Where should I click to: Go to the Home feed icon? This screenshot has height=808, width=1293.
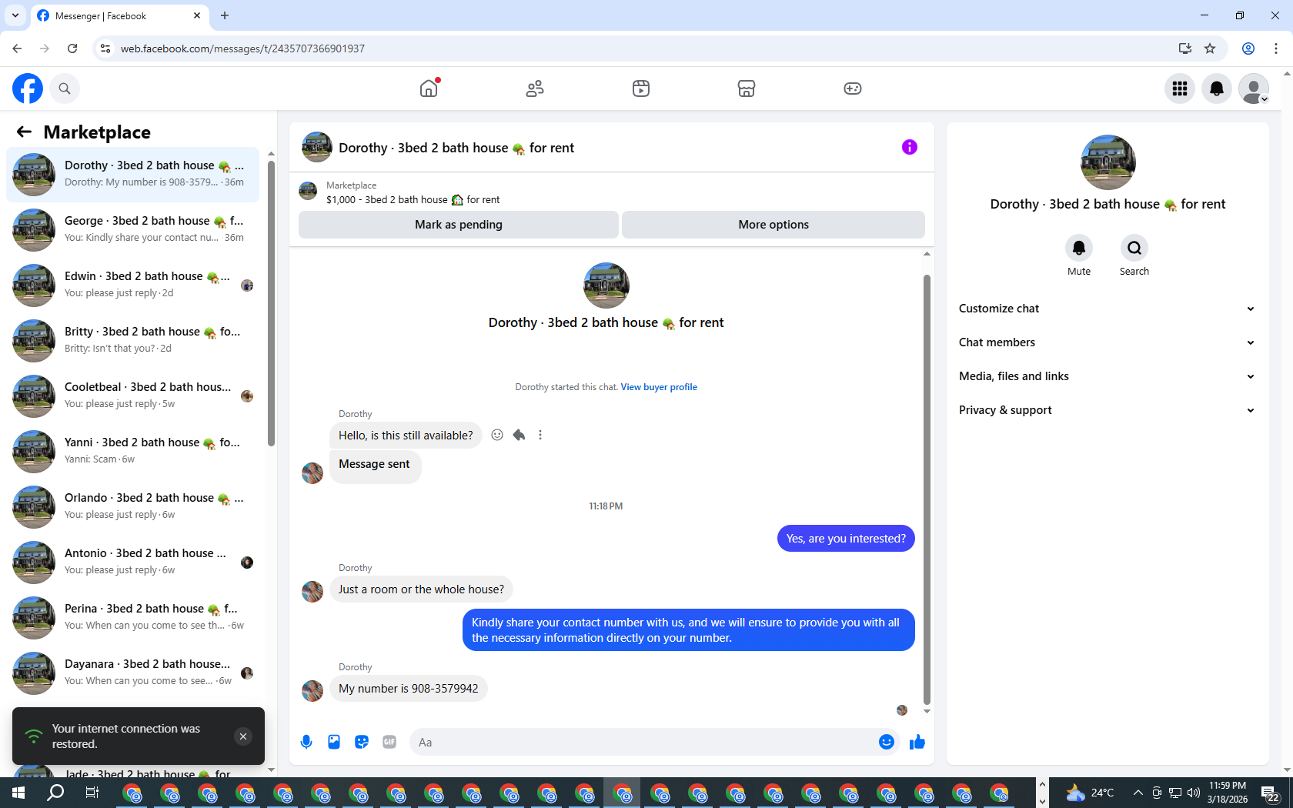[429, 88]
